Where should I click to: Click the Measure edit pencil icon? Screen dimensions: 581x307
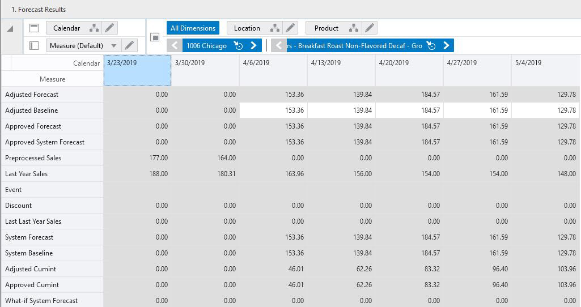[x=129, y=45]
